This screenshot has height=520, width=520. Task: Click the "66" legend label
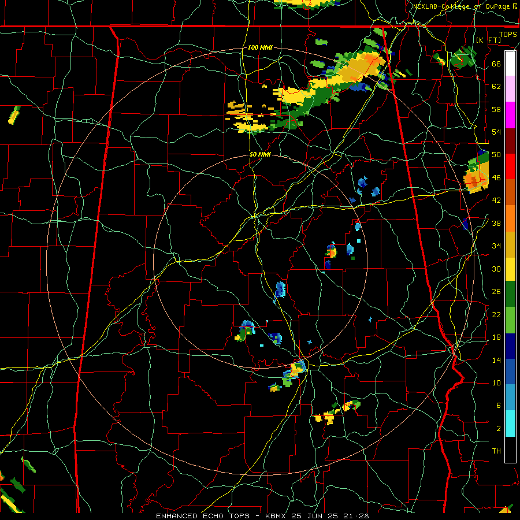pos(496,64)
